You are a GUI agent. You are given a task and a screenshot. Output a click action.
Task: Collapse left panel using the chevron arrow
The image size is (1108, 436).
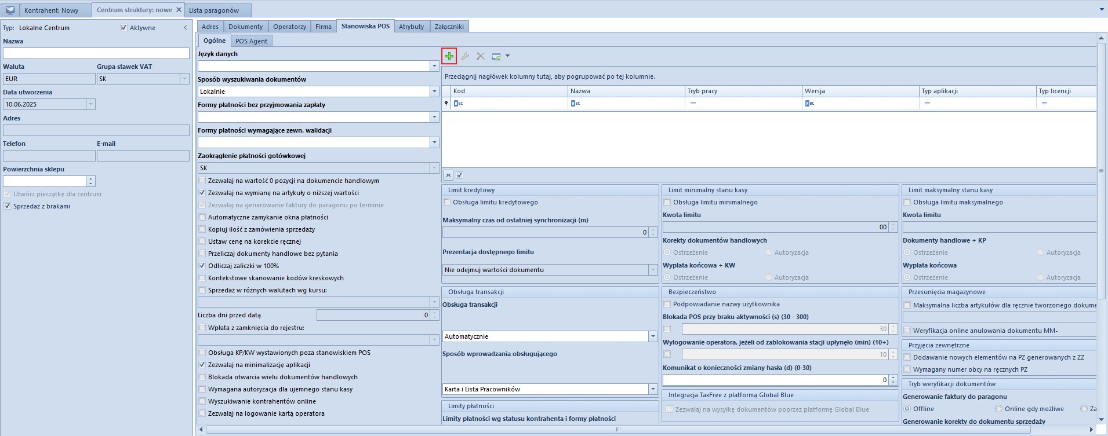click(x=186, y=28)
